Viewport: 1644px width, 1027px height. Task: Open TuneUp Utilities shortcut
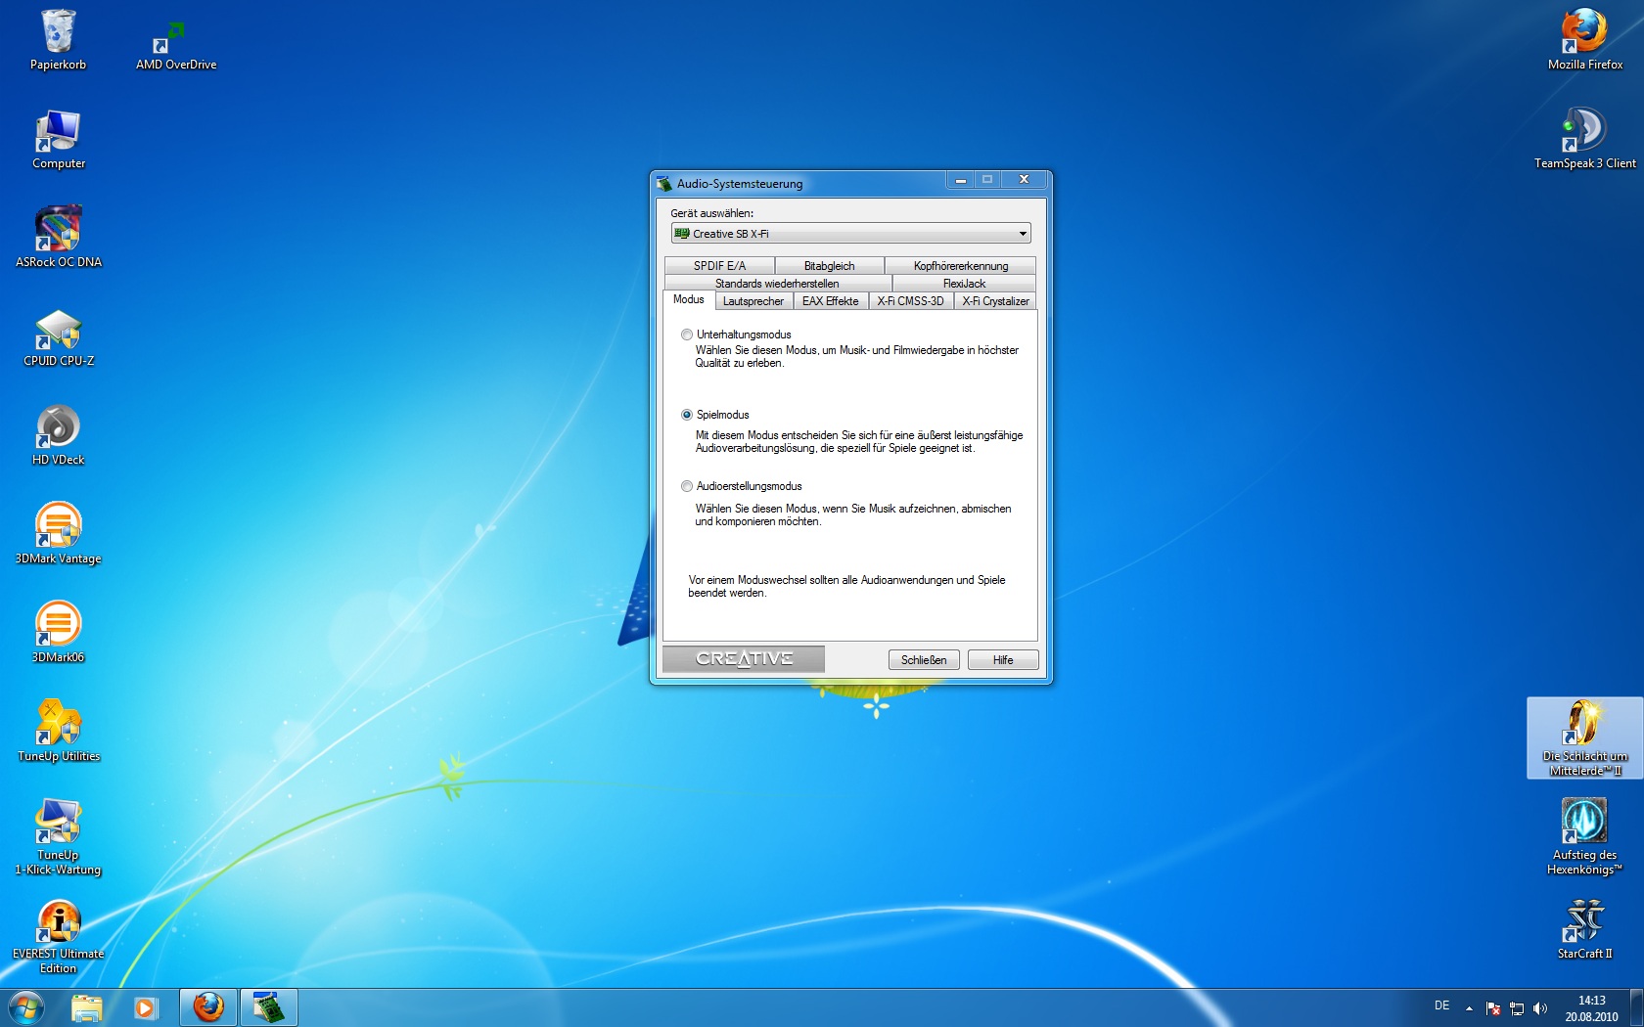click(x=58, y=732)
